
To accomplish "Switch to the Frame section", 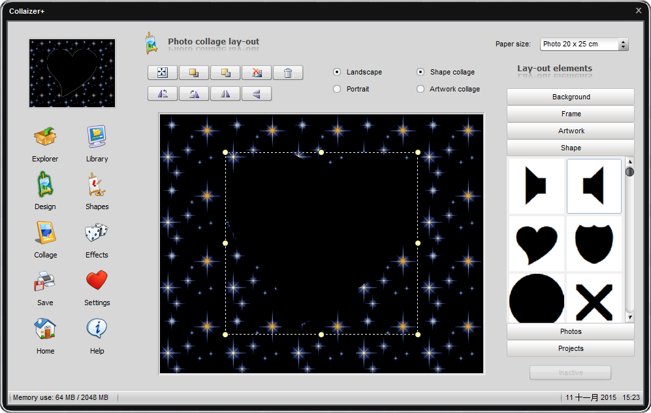I will pyautogui.click(x=571, y=114).
